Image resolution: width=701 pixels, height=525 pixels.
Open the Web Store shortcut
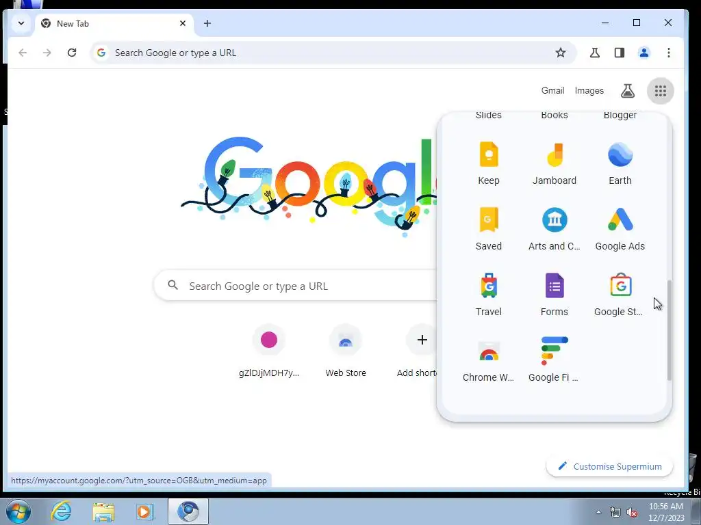[345, 352]
